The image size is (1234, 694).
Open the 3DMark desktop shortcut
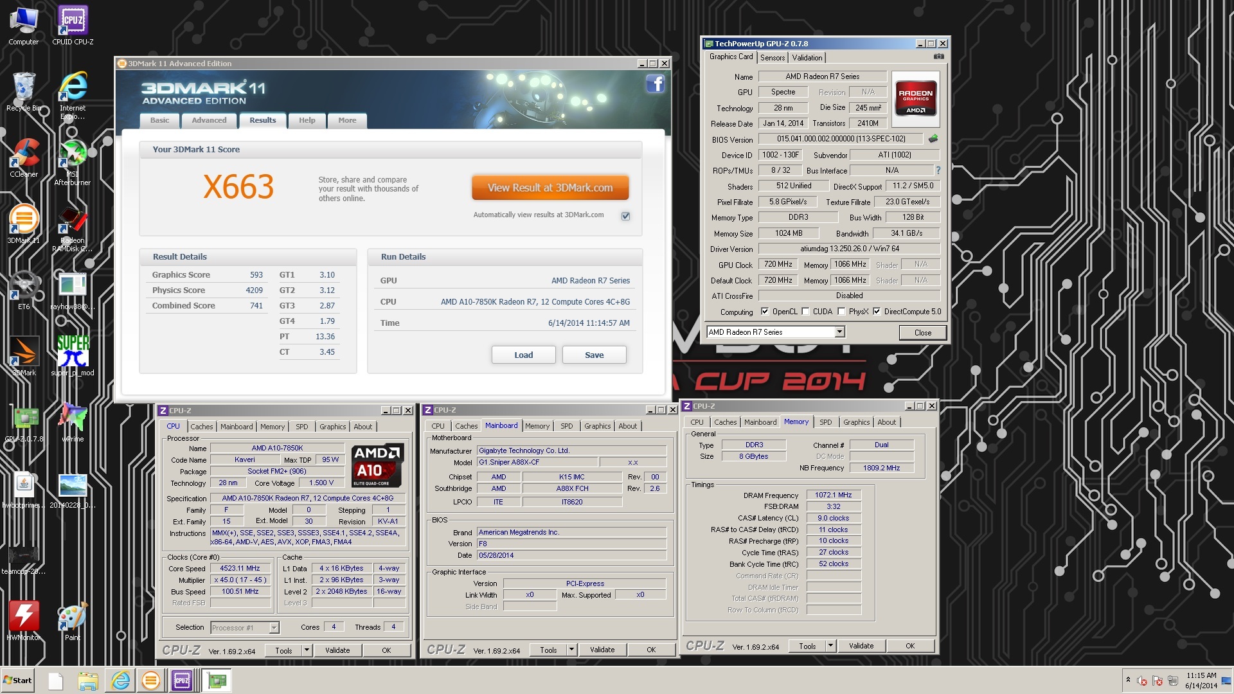click(24, 357)
